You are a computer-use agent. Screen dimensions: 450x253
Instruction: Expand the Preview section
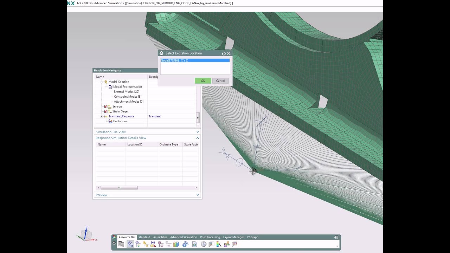198,195
